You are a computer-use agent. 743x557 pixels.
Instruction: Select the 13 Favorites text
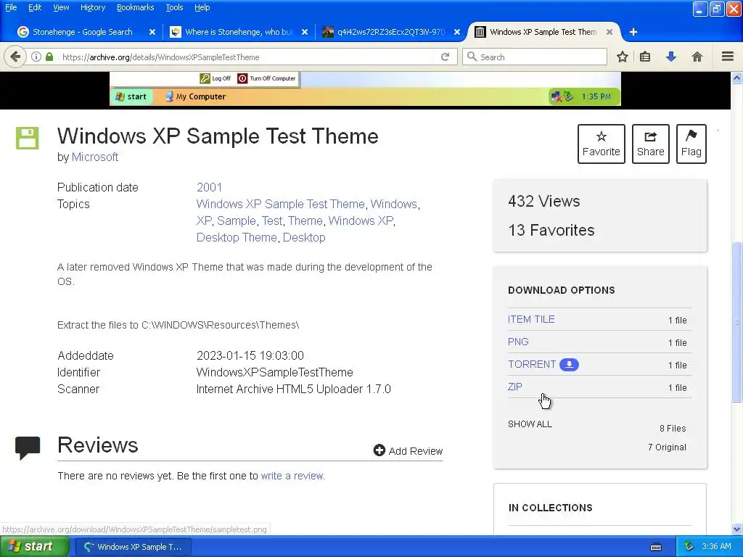(551, 230)
